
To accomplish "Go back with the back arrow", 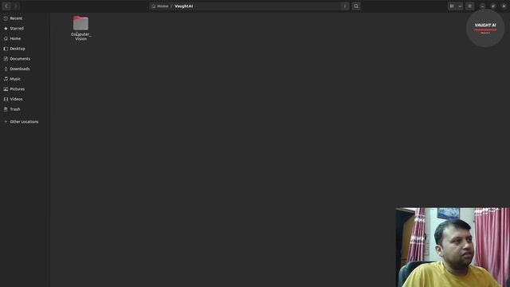I will pos(6,6).
